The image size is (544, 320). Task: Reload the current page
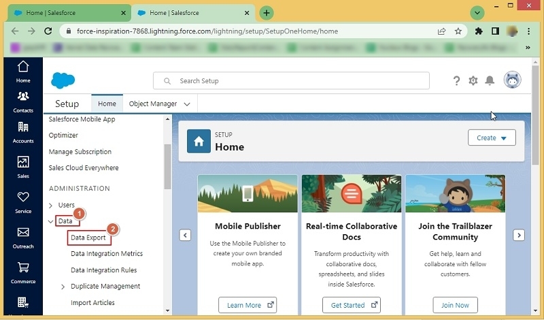coord(48,31)
